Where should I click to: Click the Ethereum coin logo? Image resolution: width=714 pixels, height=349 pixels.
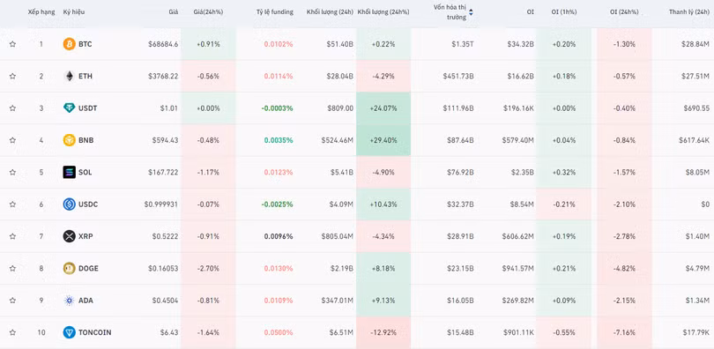click(70, 76)
